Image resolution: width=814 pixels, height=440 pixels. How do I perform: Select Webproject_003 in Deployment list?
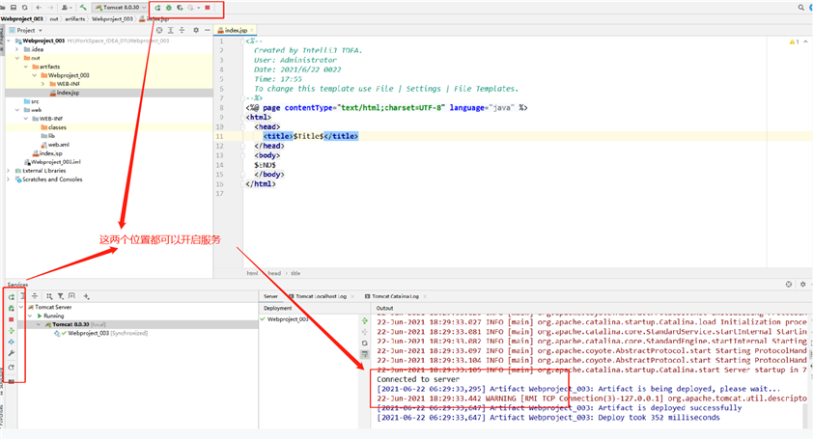click(x=288, y=318)
